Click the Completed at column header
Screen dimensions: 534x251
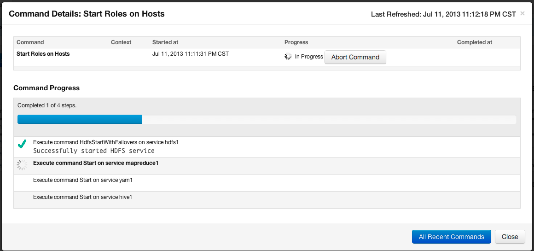tap(475, 42)
